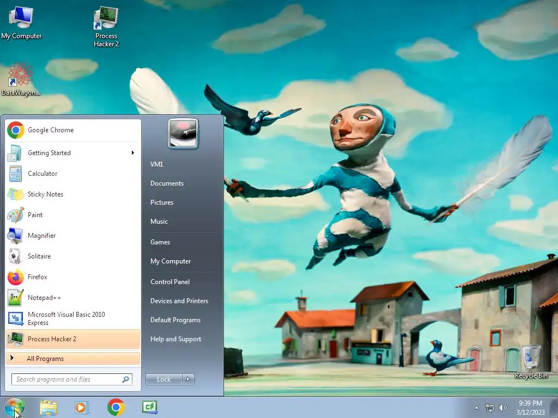The width and height of the screenshot is (558, 418).
Task: Open Documents from Start menu
Action: 167,183
